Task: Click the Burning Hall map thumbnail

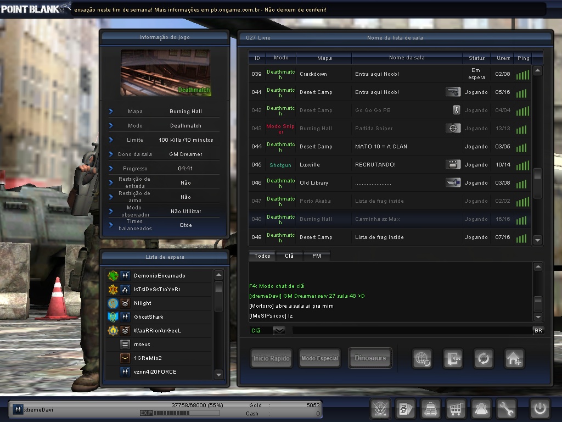Action: pyautogui.click(x=165, y=73)
